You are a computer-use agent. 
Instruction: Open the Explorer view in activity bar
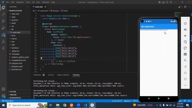point(3,7)
